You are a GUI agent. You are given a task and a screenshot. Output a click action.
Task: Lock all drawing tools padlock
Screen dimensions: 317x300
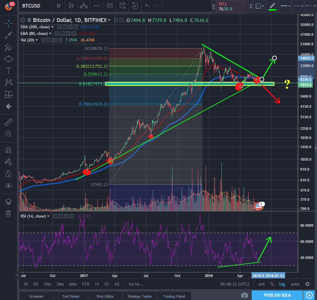click(x=9, y=174)
